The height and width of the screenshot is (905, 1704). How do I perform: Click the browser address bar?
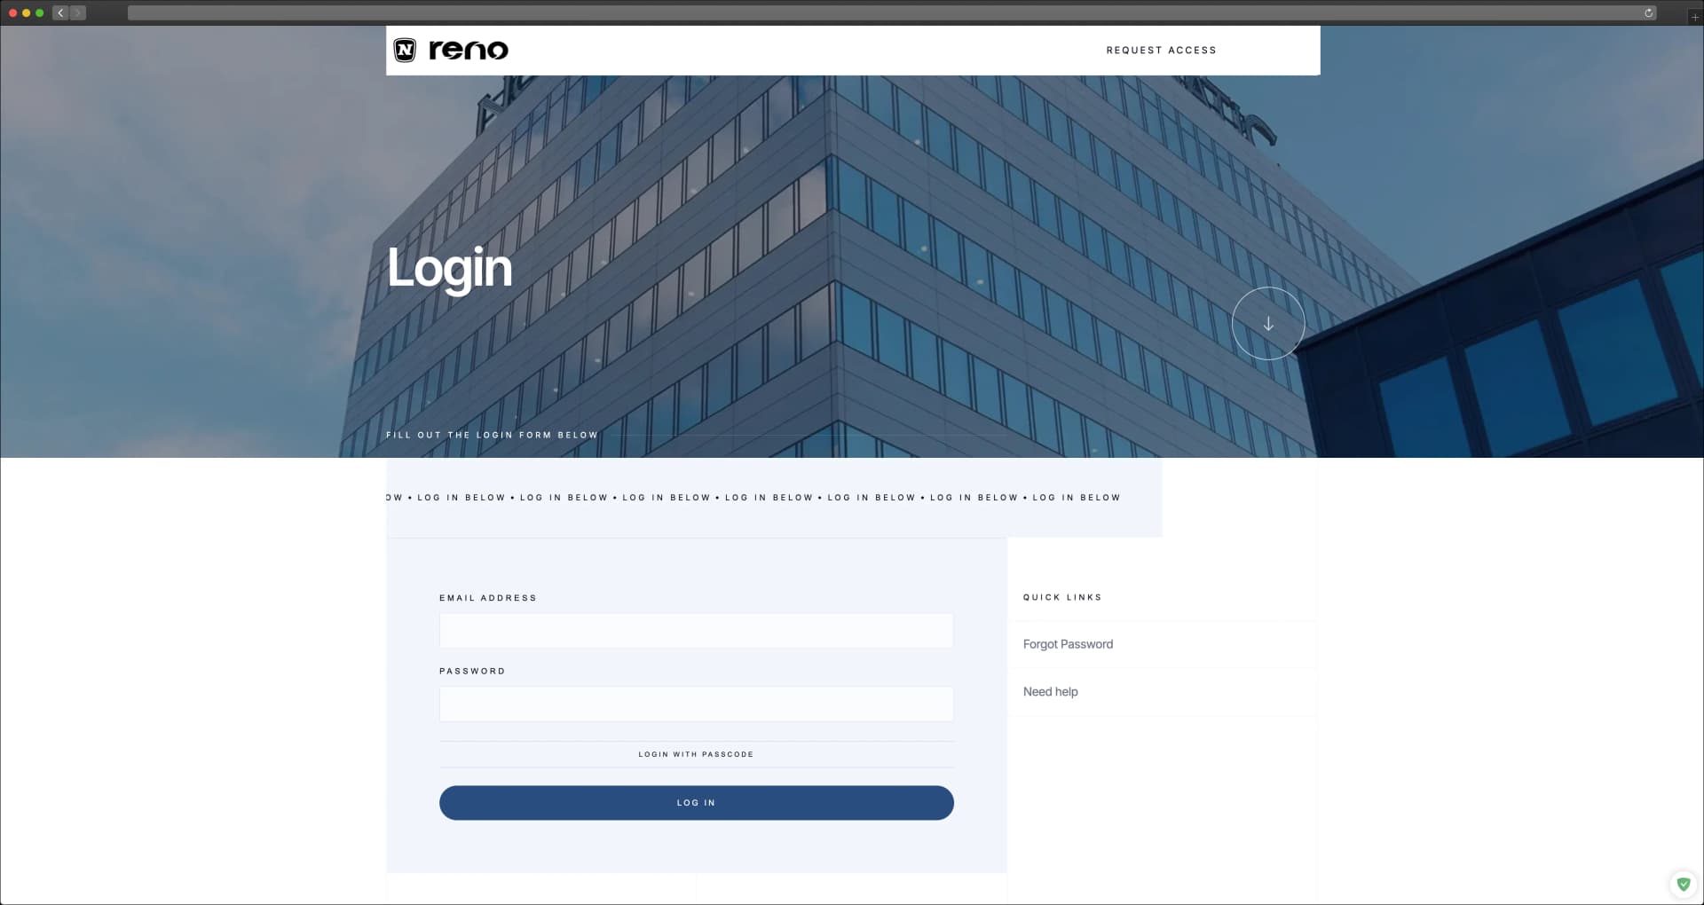click(x=892, y=12)
